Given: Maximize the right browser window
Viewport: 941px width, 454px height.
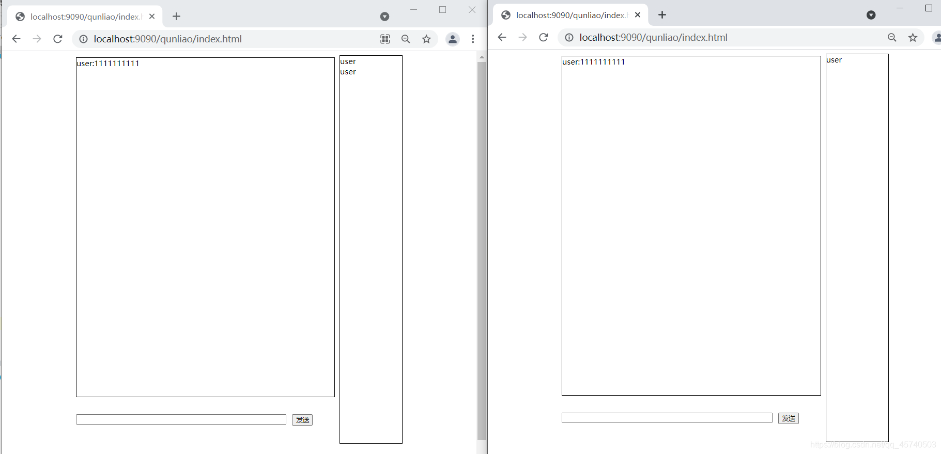Looking at the screenshot, I should 929,8.
